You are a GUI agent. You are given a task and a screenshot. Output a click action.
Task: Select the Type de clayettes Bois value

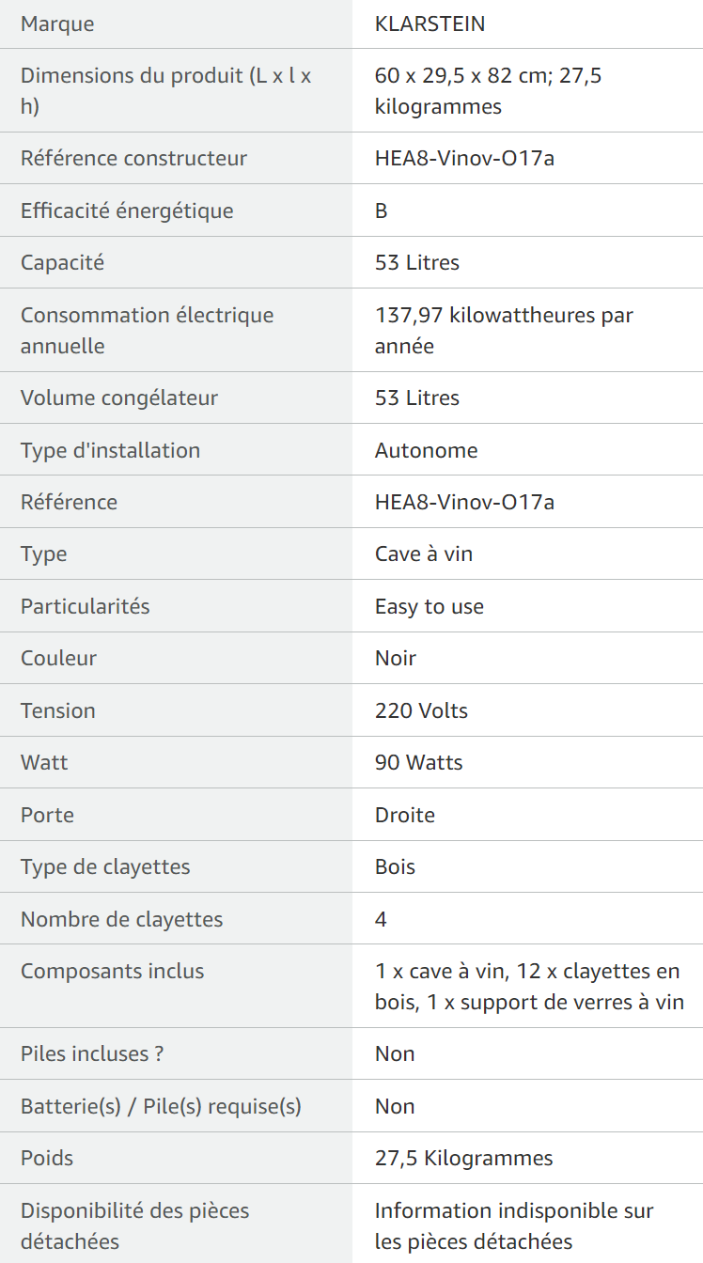tap(395, 866)
